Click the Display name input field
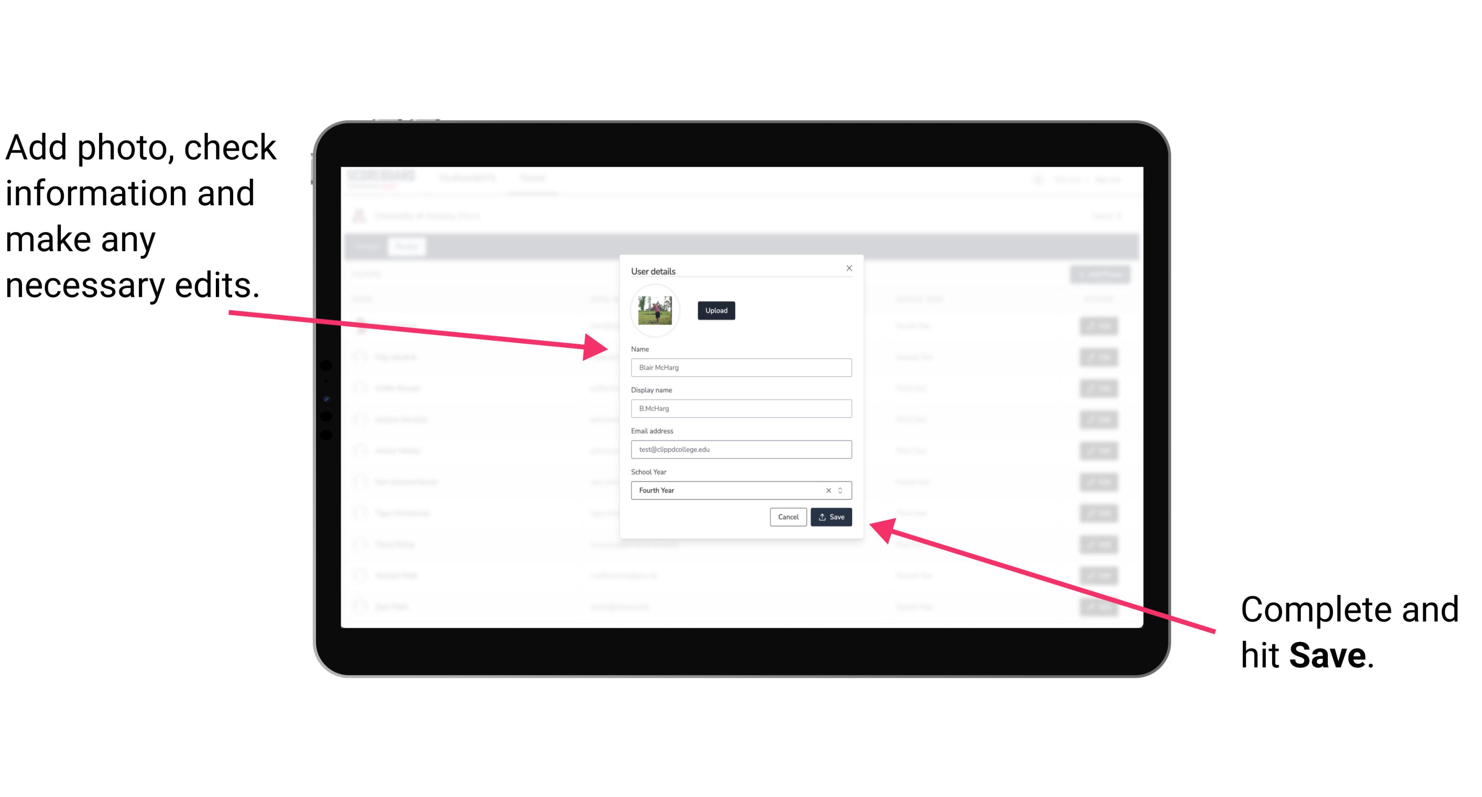Image resolution: width=1482 pixels, height=797 pixels. [741, 408]
